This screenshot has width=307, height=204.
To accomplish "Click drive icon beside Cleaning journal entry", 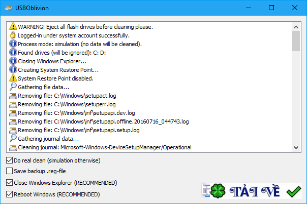I will coord(13,147).
